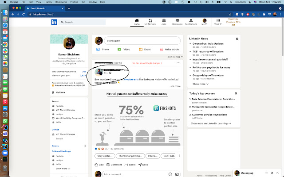
Task: Open the Jobs section
Action: tap(164, 22)
